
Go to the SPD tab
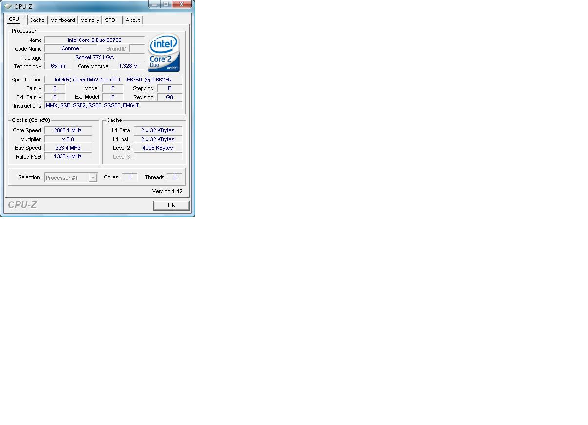(110, 20)
